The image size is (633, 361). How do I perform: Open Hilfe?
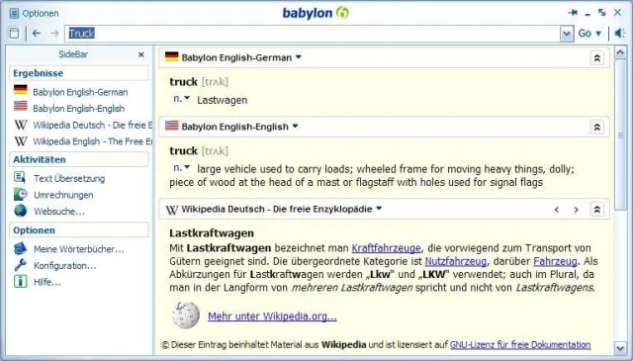pyautogui.click(x=47, y=282)
